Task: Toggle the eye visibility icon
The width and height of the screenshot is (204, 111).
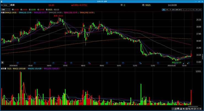Action: [192, 109]
